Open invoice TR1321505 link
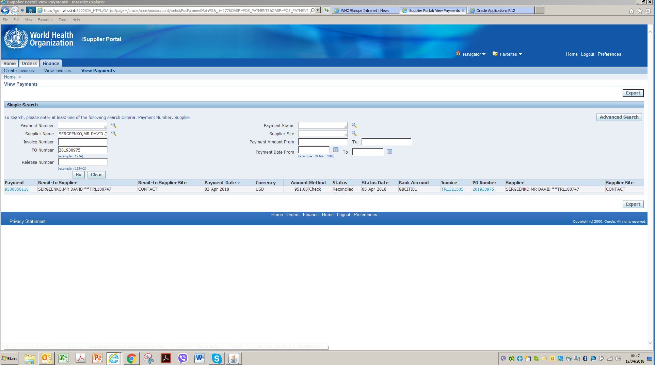Image resolution: width=655 pixels, height=365 pixels. pyautogui.click(x=452, y=189)
